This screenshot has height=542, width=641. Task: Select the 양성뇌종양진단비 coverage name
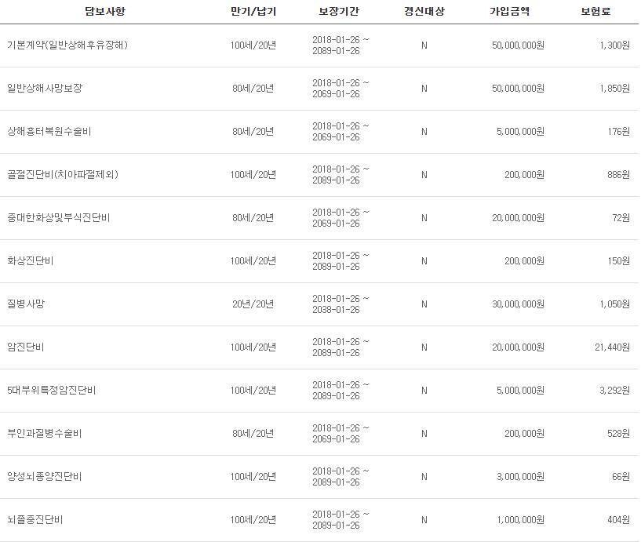(45, 477)
